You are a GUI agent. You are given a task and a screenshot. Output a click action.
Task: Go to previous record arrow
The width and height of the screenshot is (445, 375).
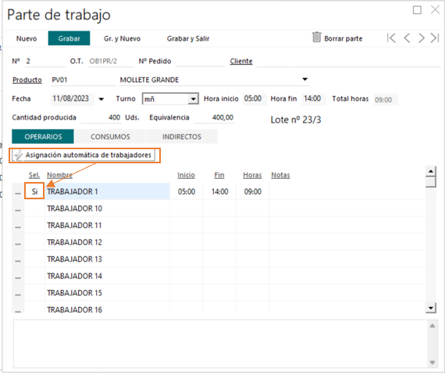(407, 37)
